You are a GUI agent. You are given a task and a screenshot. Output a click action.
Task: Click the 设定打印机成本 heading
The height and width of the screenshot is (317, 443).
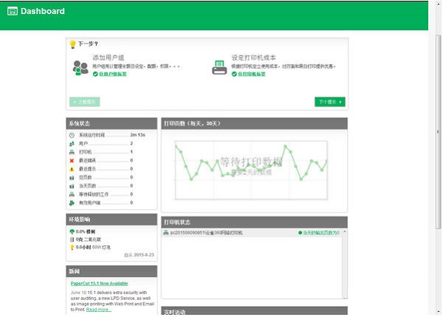(254, 58)
